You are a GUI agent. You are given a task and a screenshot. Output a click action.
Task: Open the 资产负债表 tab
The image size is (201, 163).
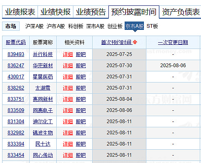[181, 12]
